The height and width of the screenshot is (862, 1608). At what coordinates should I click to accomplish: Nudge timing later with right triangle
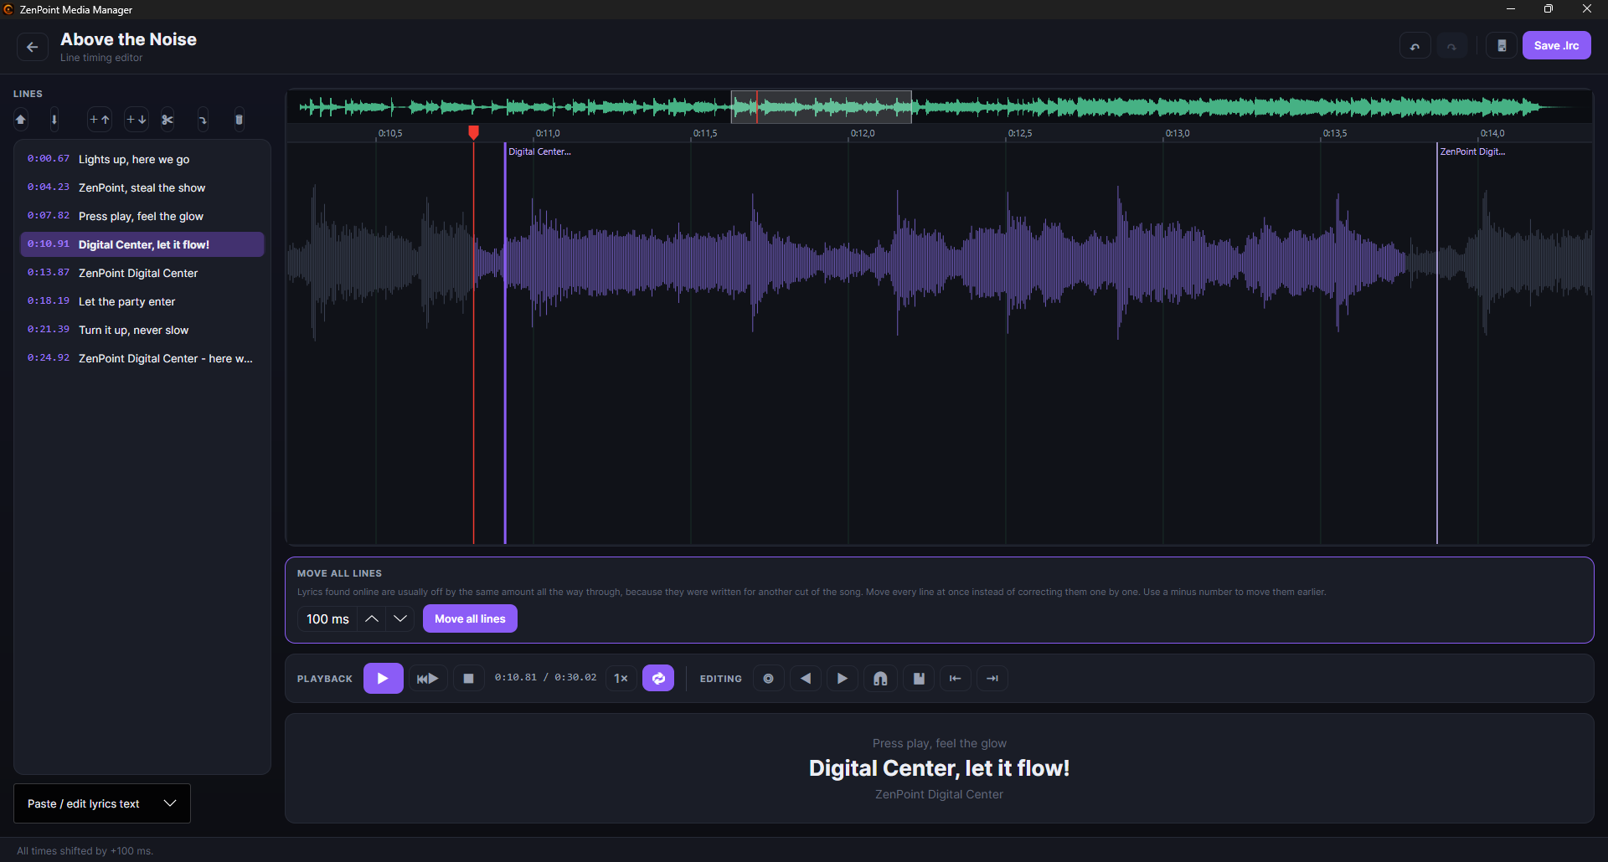coord(843,679)
